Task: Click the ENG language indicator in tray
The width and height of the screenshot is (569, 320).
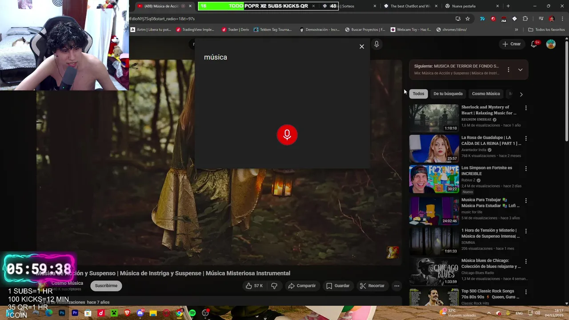Action: pyautogui.click(x=519, y=313)
